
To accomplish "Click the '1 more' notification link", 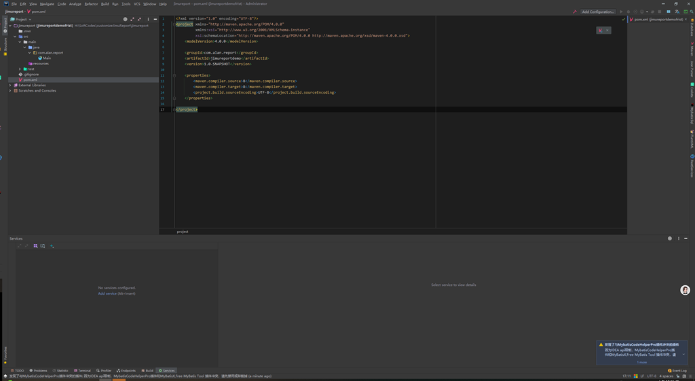I will pyautogui.click(x=642, y=363).
